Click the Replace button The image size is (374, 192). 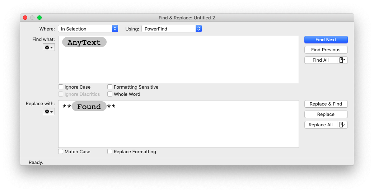coord(326,114)
